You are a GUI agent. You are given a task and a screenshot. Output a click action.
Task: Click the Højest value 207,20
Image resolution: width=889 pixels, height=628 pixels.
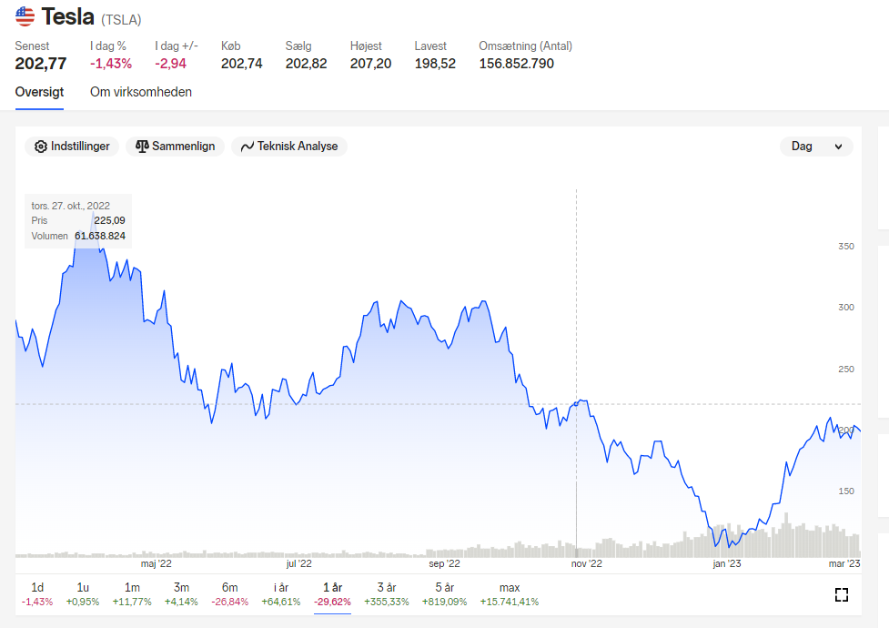[x=370, y=64]
